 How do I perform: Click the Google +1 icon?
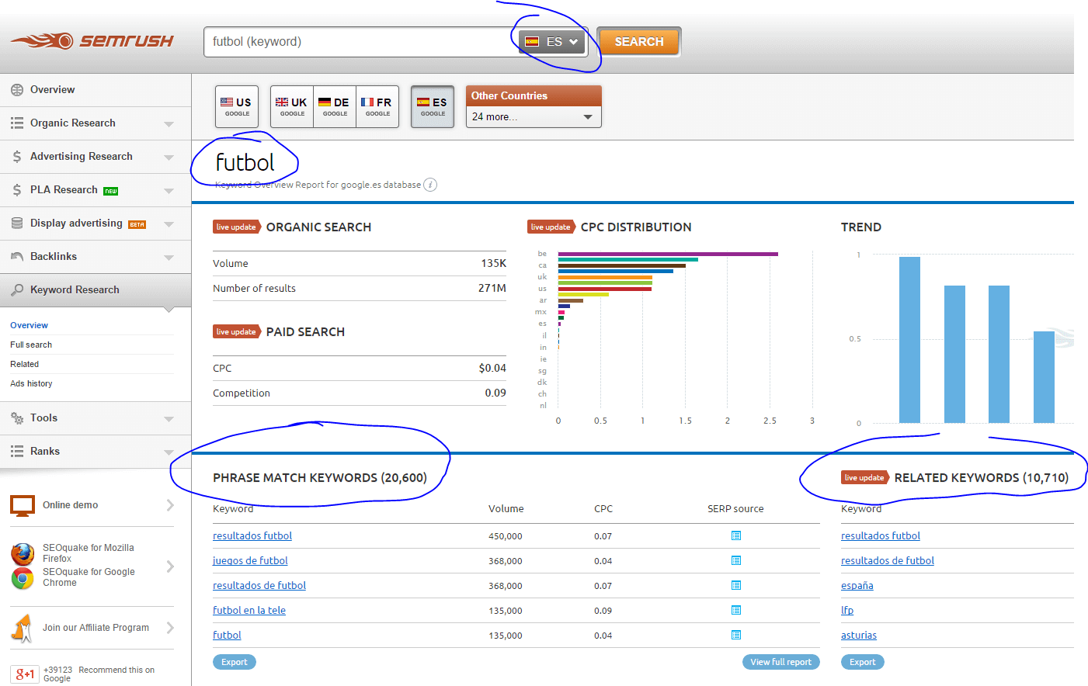point(25,674)
